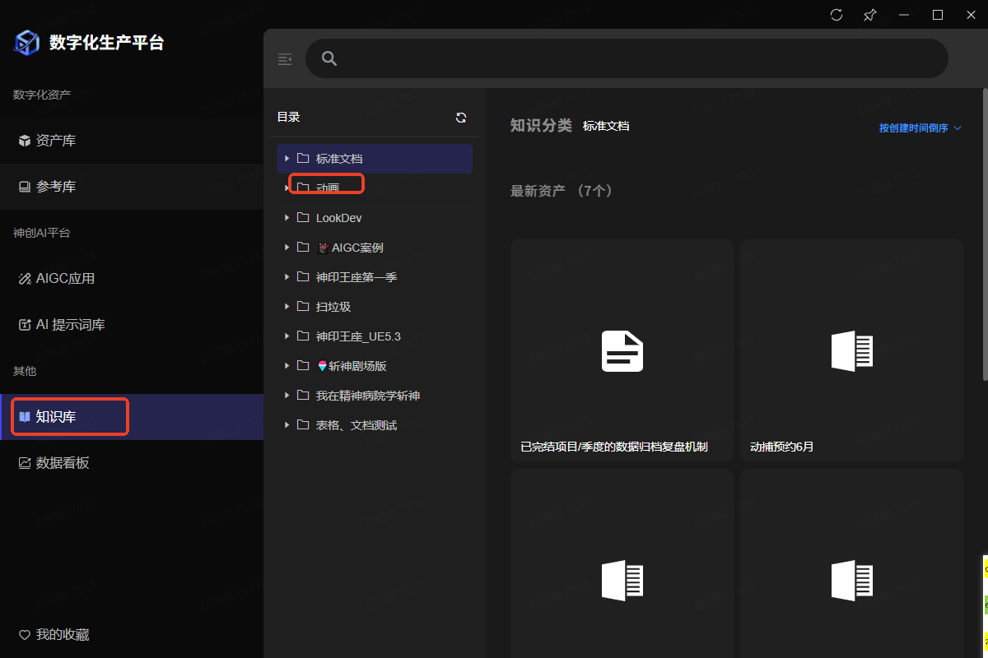988x658 pixels.
Task: Expand the 动画 folder arrow
Action: coord(287,188)
